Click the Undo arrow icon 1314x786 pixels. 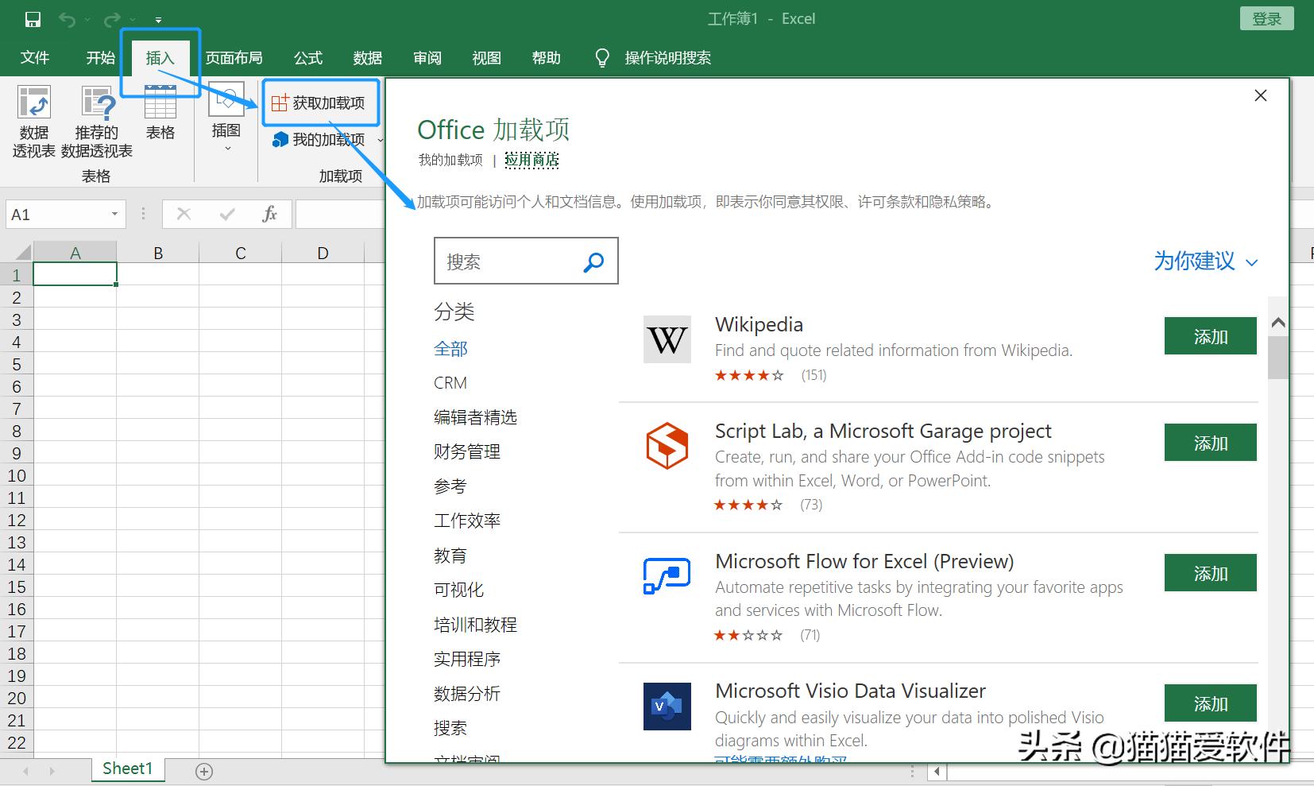coord(68,19)
